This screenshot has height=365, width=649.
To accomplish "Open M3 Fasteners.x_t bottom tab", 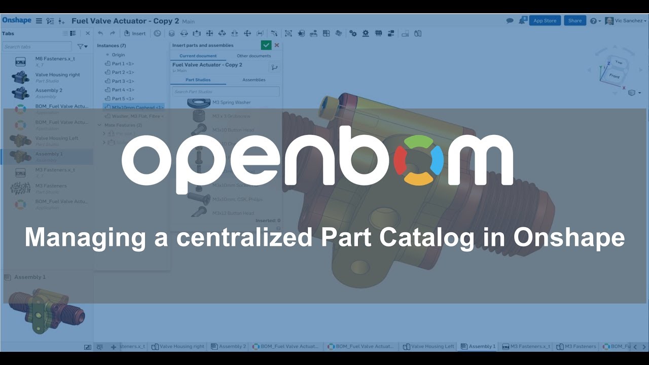I will click(x=526, y=346).
